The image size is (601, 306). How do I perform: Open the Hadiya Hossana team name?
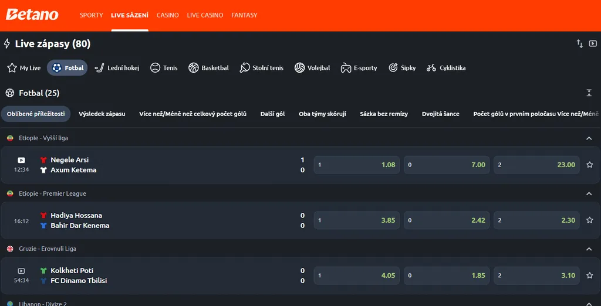[x=76, y=215]
